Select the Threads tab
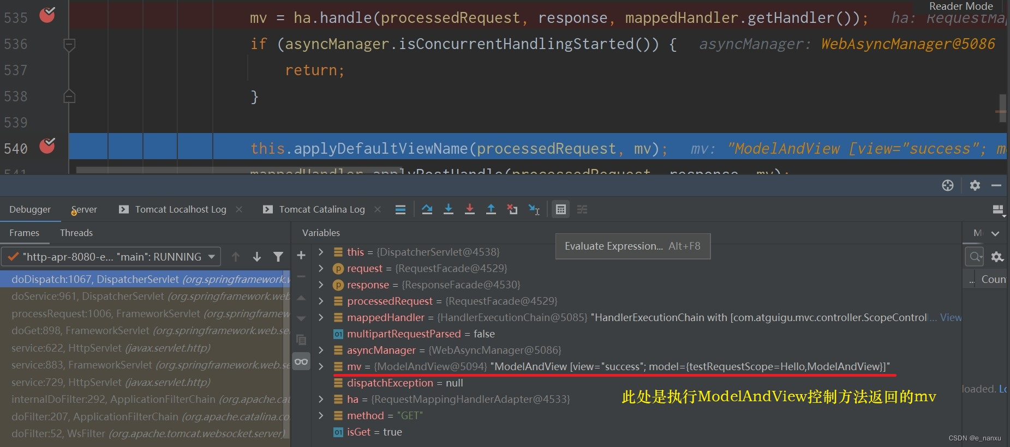Image resolution: width=1010 pixels, height=447 pixels. pos(76,233)
